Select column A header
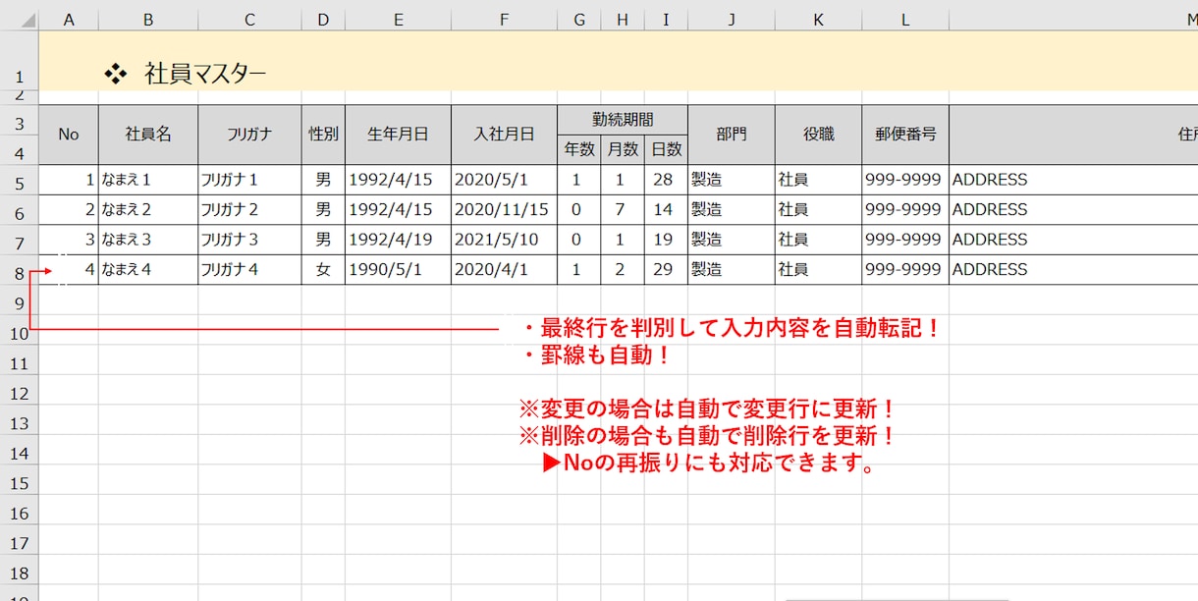Image resolution: width=1198 pixels, height=601 pixels. [x=68, y=20]
